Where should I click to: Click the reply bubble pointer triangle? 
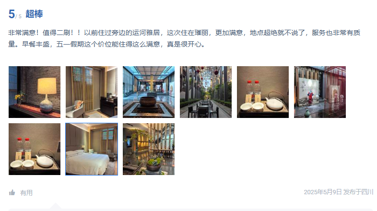click(56, 206)
